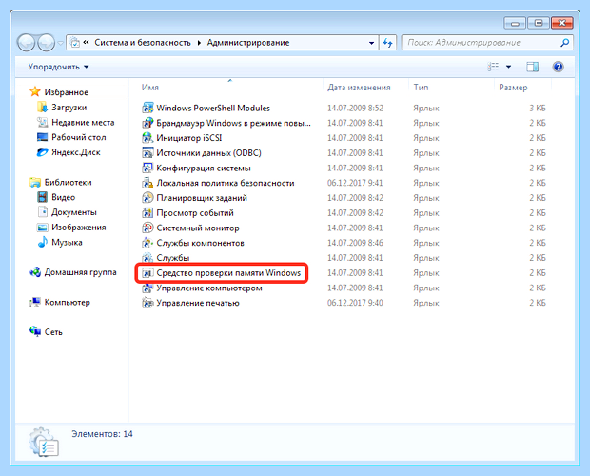Click date 06.12.2017 9:41
Viewport: 590px width, 476px height.
(355, 183)
